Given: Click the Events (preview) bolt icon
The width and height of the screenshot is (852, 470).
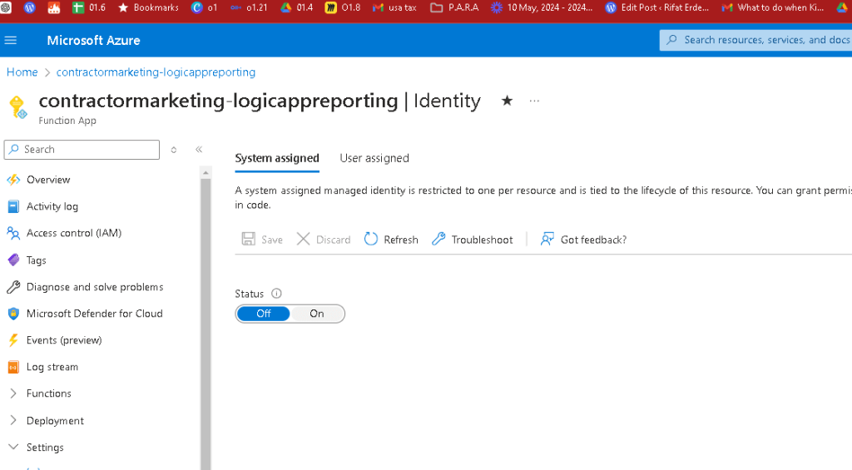Looking at the screenshot, I should (13, 340).
